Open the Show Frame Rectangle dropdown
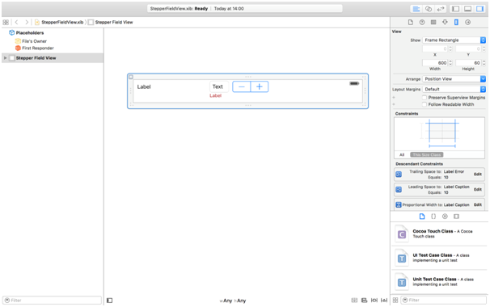Image resolution: width=490 pixels, height=307 pixels. 454,40
